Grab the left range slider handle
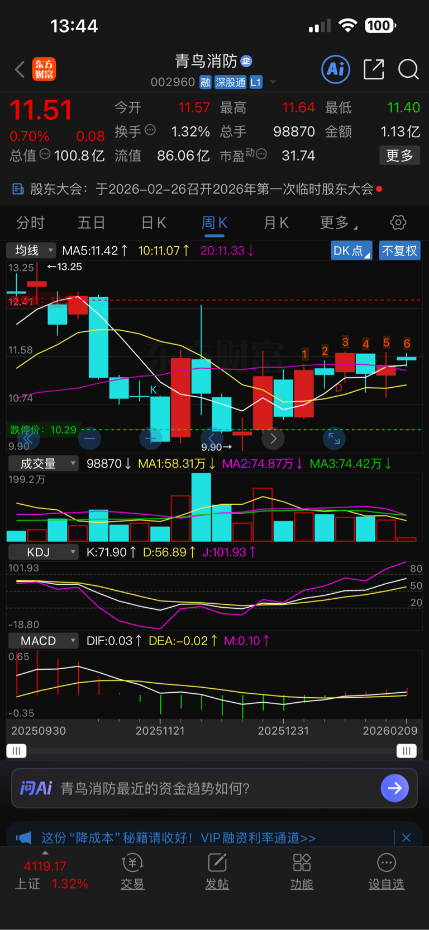Viewport: 429px width, 930px height. pyautogui.click(x=16, y=750)
